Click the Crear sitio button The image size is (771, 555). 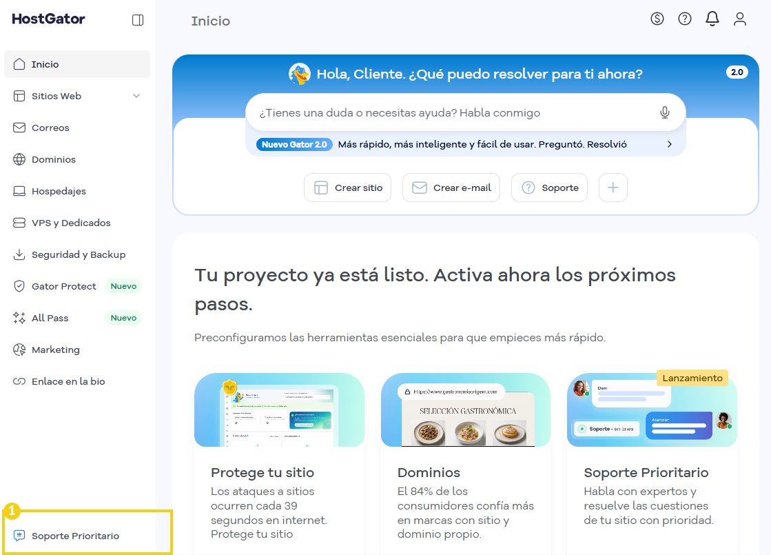pos(348,188)
